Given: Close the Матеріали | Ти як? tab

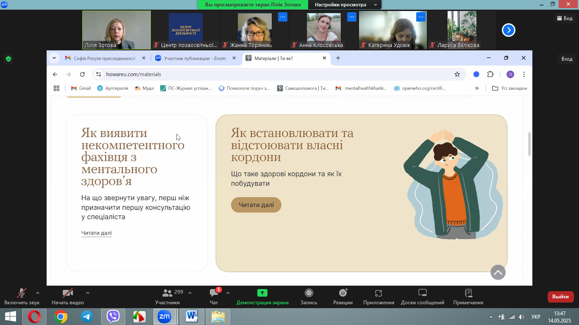Looking at the screenshot, I should pos(325,58).
